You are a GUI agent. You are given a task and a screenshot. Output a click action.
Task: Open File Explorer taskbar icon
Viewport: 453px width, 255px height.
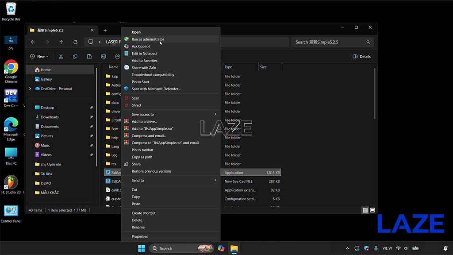tap(234, 248)
